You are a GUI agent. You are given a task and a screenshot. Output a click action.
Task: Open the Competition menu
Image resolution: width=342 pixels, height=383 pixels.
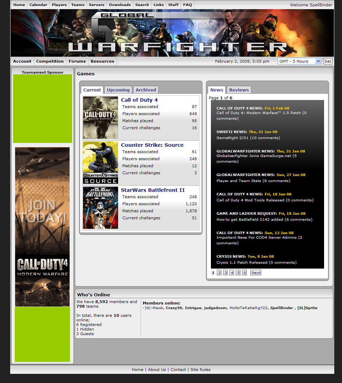point(50,61)
